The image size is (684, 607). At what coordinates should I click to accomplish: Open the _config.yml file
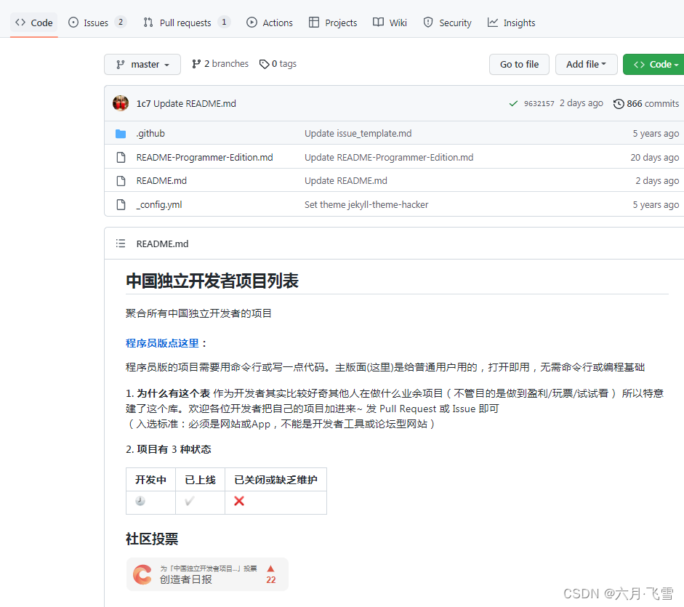point(158,204)
